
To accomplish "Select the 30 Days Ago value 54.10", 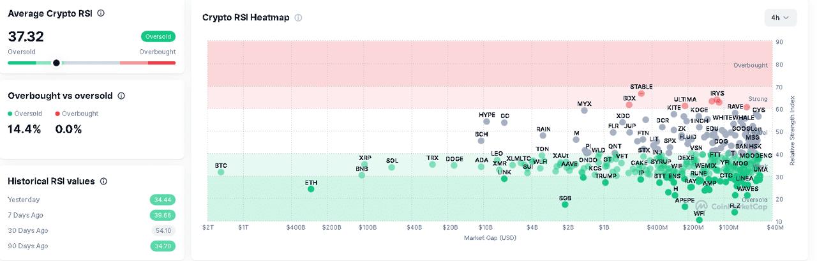I will pos(162,230).
